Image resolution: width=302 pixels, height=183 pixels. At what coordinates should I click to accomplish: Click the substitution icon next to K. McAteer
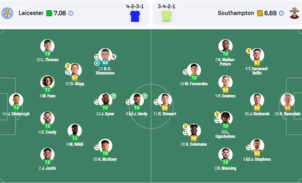[x=97, y=148]
